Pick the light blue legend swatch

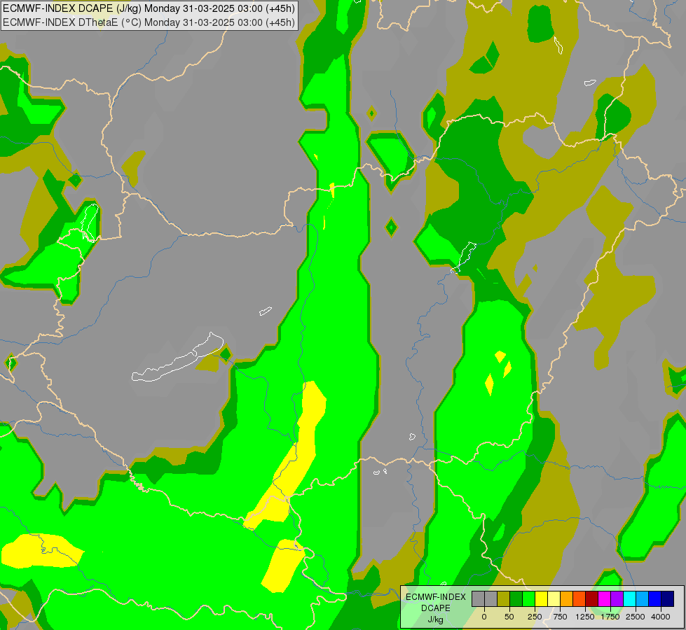click(x=643, y=598)
